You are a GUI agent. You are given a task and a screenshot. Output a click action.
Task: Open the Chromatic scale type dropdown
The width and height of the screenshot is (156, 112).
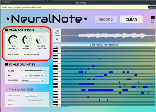(x=38, y=75)
